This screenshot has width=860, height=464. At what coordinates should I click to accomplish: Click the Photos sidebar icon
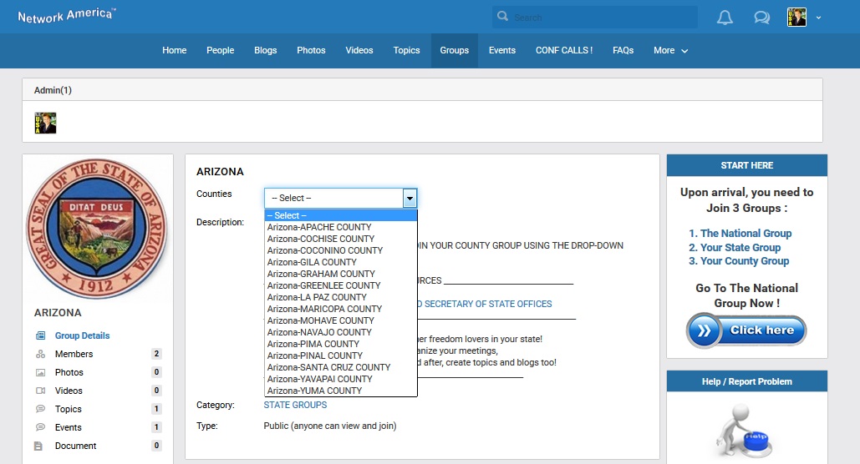(39, 372)
